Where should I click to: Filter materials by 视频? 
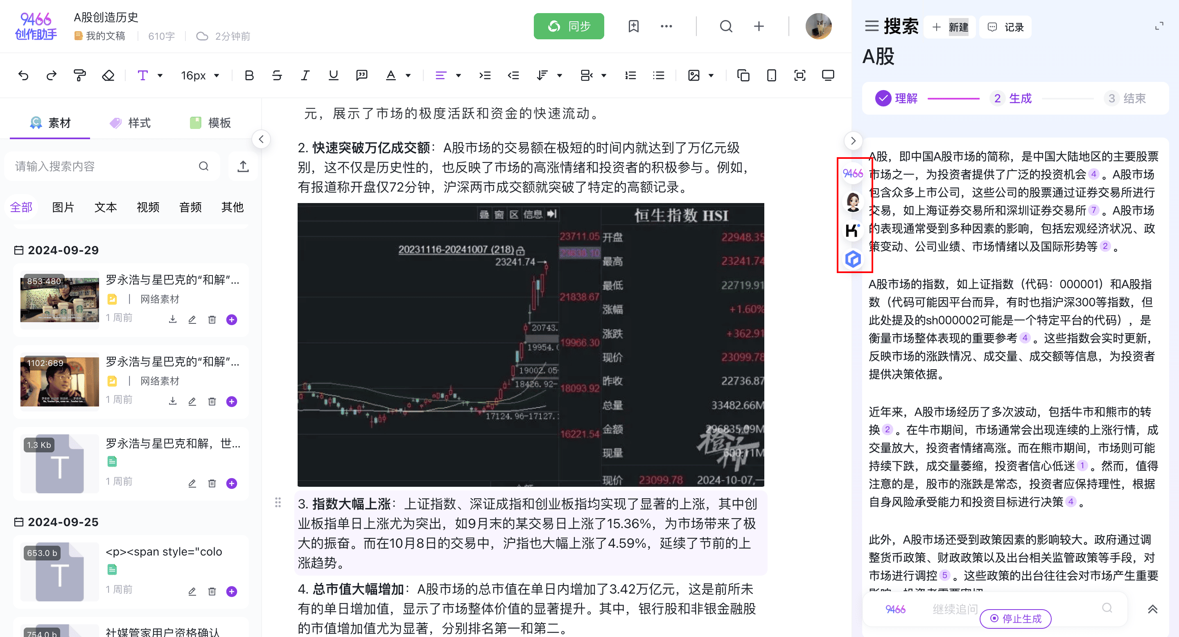(148, 207)
